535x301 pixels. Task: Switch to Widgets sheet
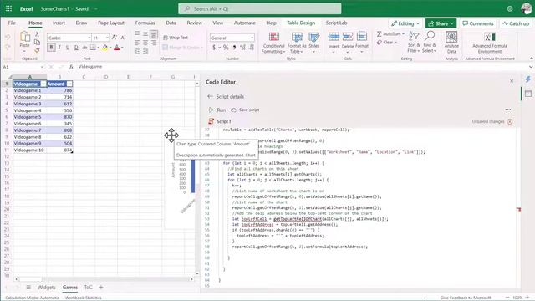[47, 288]
